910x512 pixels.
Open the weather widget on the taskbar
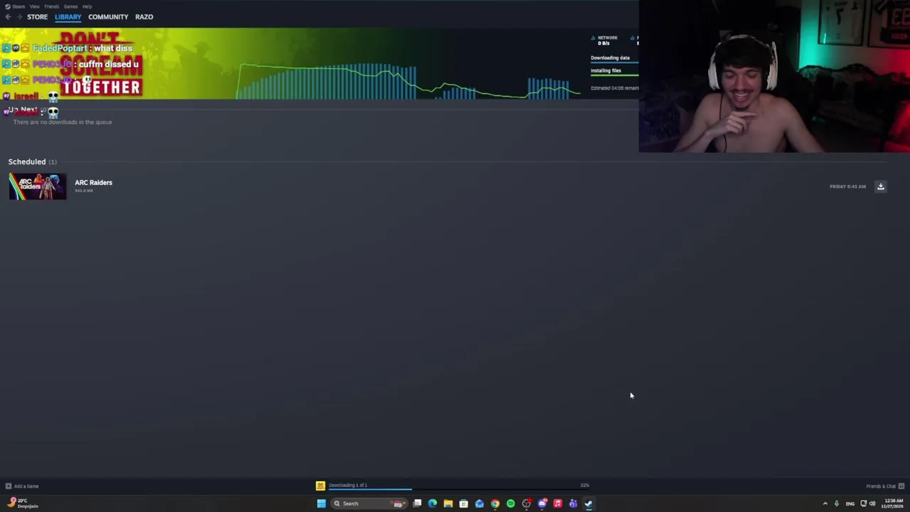coord(21,503)
